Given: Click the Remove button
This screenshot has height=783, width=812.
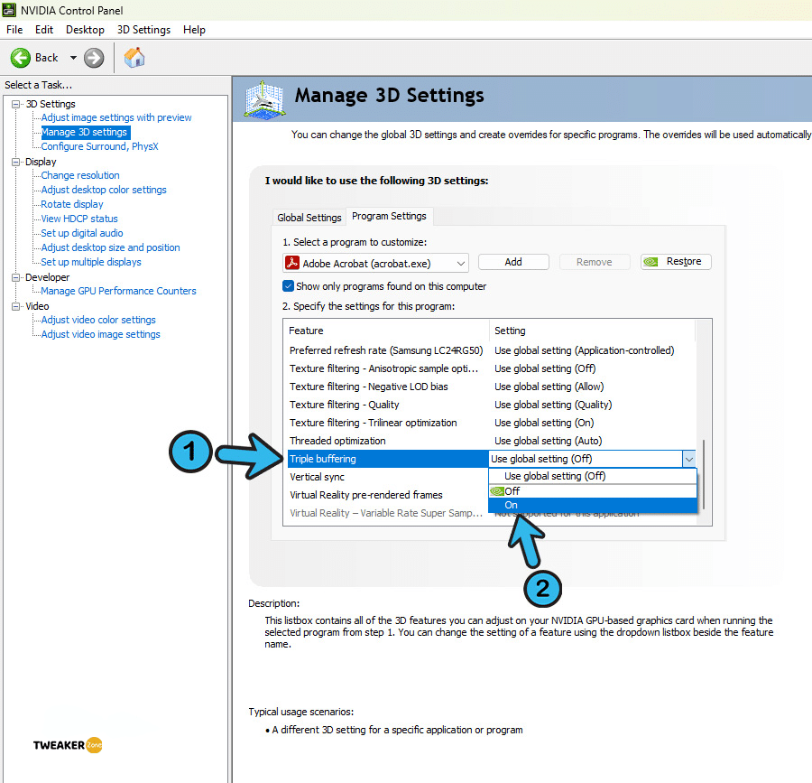Looking at the screenshot, I should coord(594,262).
